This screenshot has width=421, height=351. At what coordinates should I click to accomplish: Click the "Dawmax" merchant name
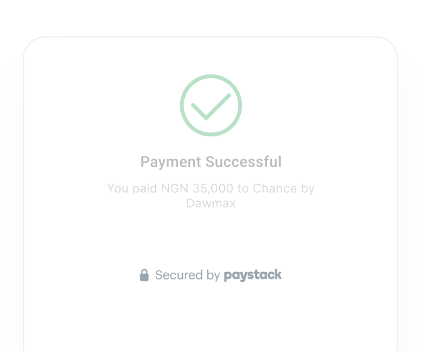tap(210, 203)
